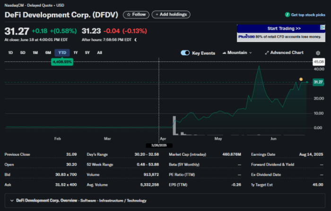Click the large volume bar in April
Screen dimensions: 331x211
174,125
